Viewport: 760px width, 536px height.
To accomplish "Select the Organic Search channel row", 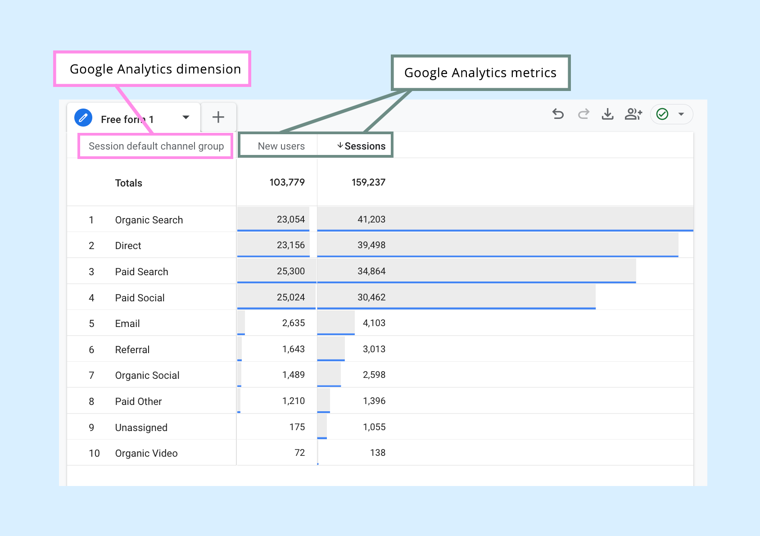I will point(149,220).
